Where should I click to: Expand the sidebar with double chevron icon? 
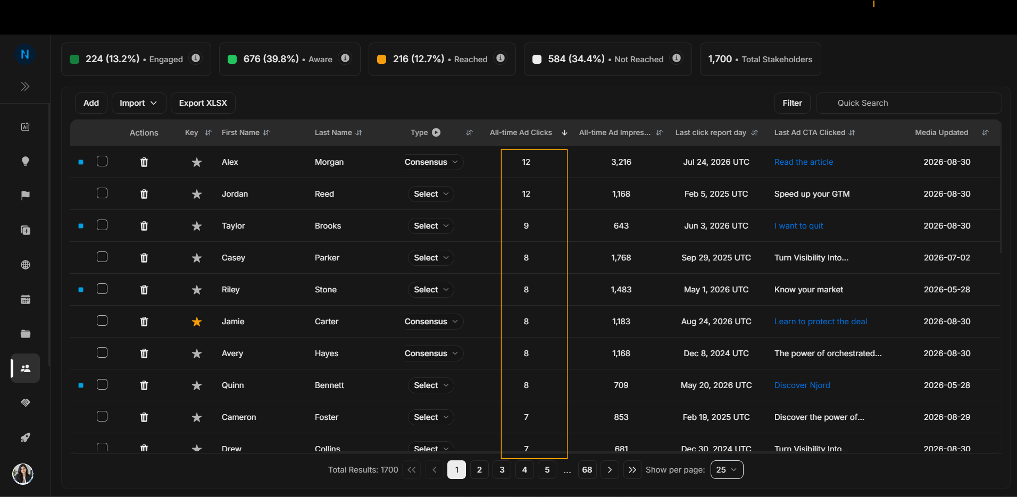(x=25, y=87)
